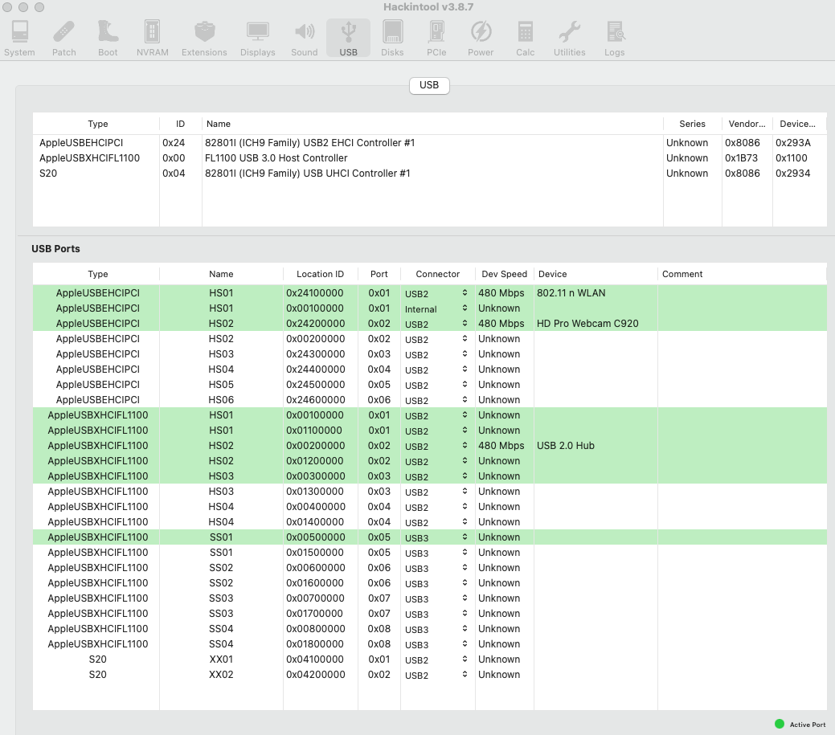Open connector dropdown for location 0x24600000
Viewport: 835px width, 735px height.
436,400
